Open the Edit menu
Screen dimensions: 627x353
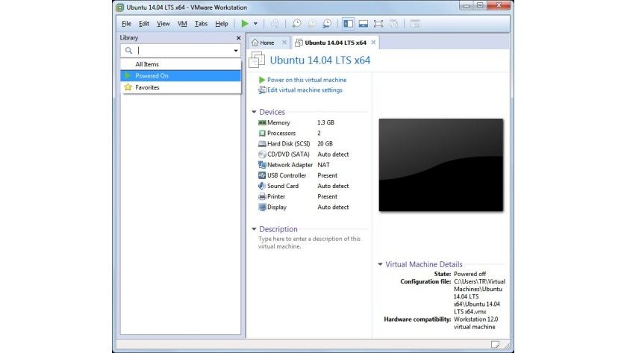click(144, 24)
